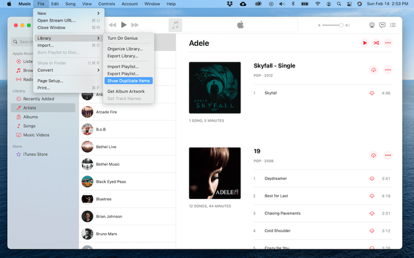
Task: Download Best for Last with cloud icon
Action: [372, 196]
